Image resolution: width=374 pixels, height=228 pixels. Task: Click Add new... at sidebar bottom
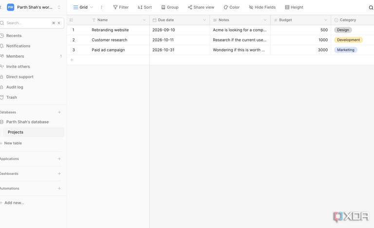(14, 203)
